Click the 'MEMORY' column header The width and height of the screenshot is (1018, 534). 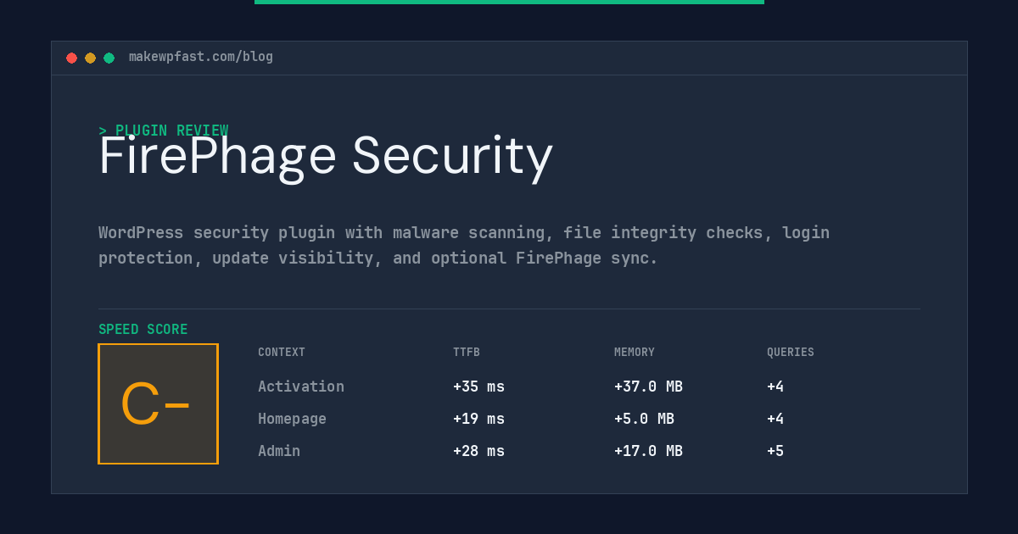(635, 353)
